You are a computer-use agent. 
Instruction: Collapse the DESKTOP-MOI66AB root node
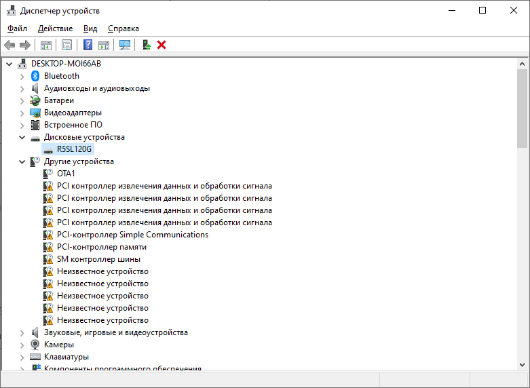pos(10,64)
